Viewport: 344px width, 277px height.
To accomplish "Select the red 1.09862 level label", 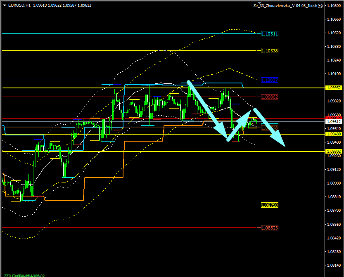I will [x=269, y=97].
